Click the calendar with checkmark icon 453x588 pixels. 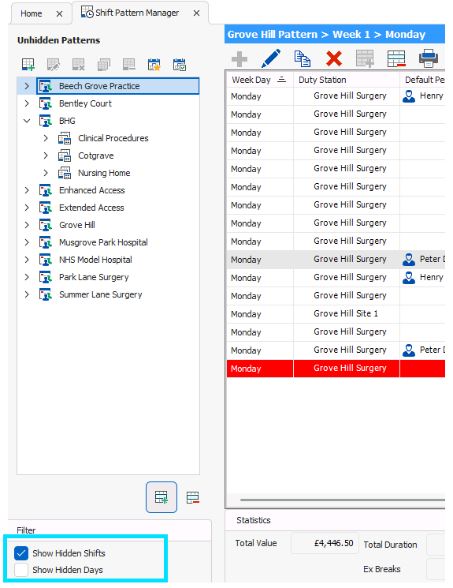coord(180,65)
